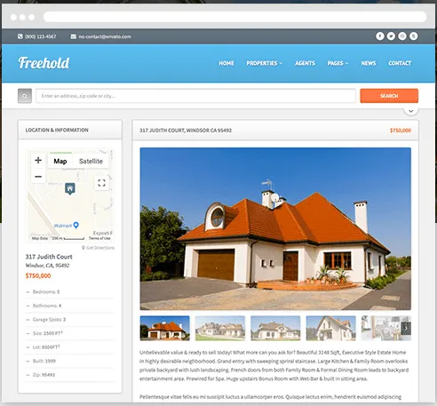Click the Location & Information heading
The width and height of the screenshot is (437, 406).
(57, 130)
